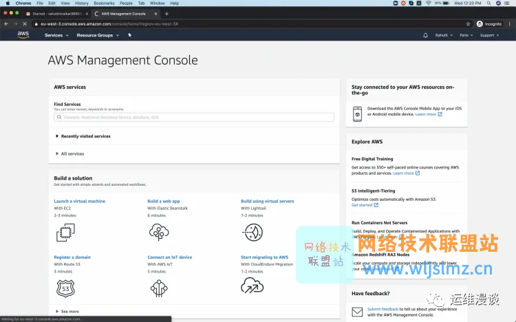Click the EC2 virtual machine chip icon
The height and width of the screenshot is (322, 516).
pos(65,233)
